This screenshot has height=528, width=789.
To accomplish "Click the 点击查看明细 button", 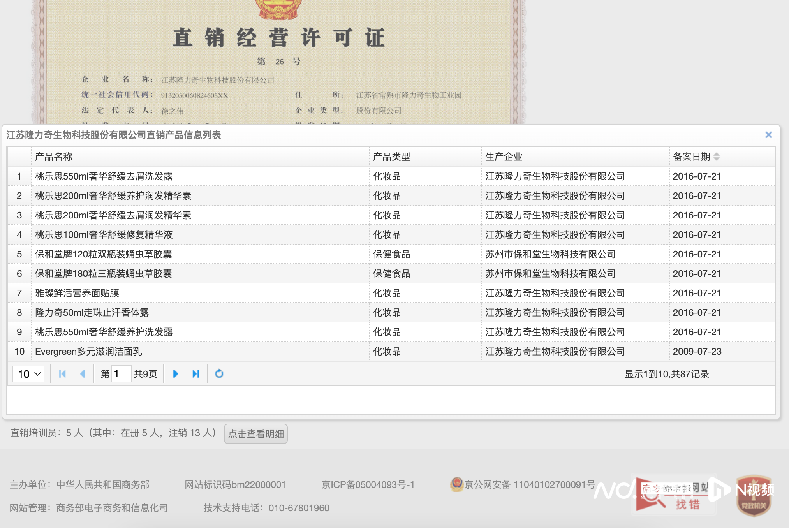I will pyautogui.click(x=255, y=434).
